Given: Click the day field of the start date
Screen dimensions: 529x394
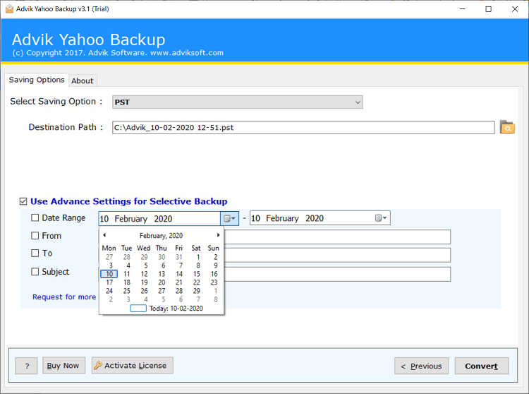Looking at the screenshot, I should point(104,219).
